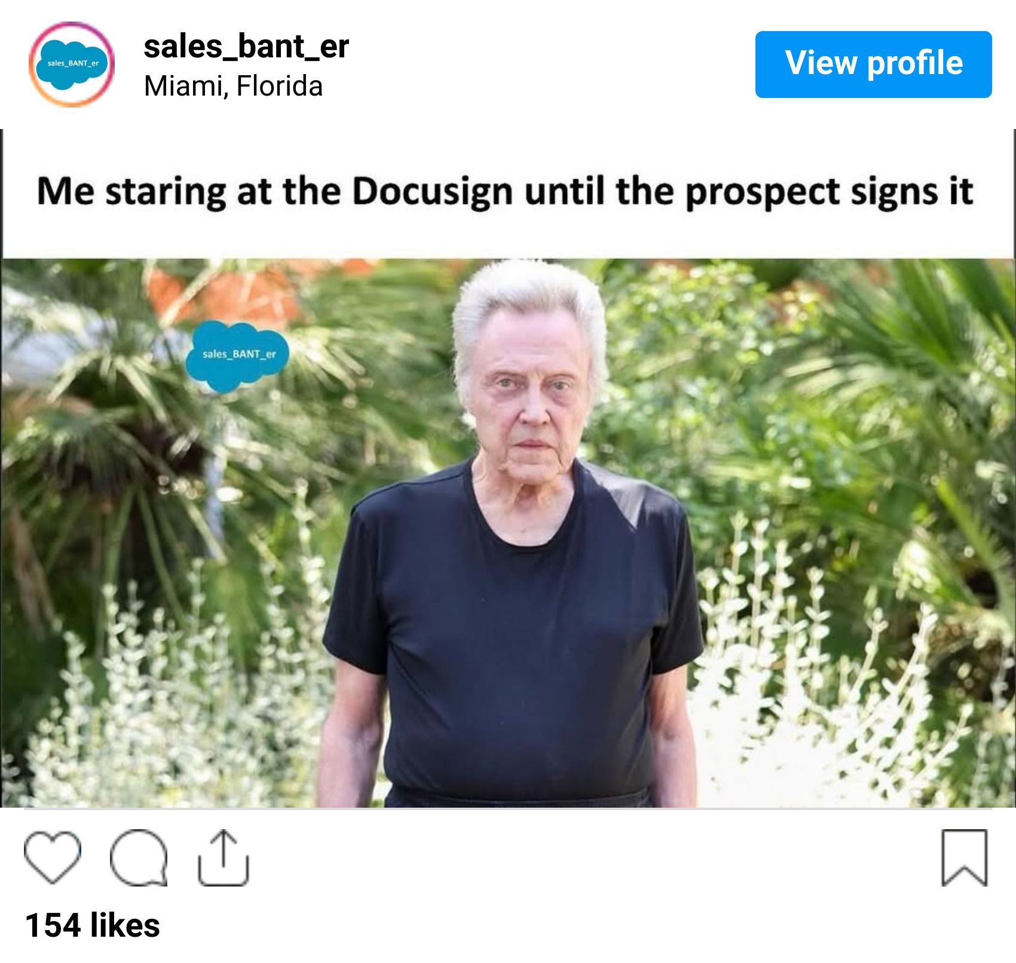Like the post with the heart icon
Image resolution: width=1016 pixels, height=963 pixels.
(53, 857)
